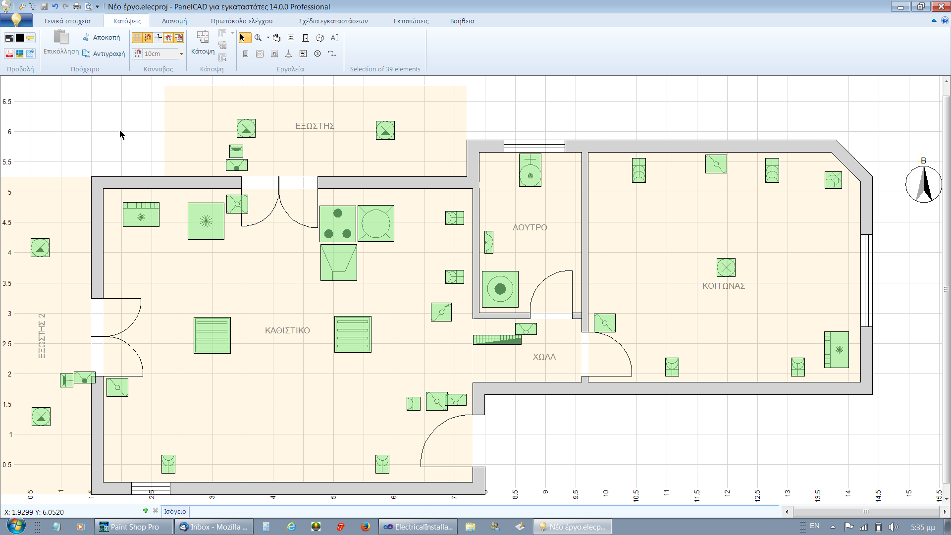Open the 10cm grid size dropdown
The image size is (951, 535).
tap(181, 53)
